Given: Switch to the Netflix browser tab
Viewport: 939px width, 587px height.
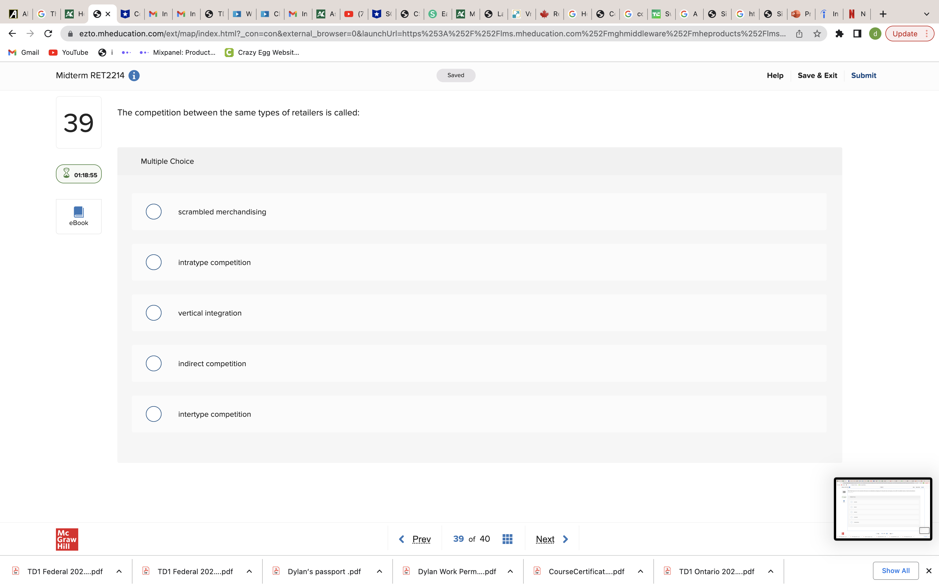Looking at the screenshot, I should tap(857, 14).
